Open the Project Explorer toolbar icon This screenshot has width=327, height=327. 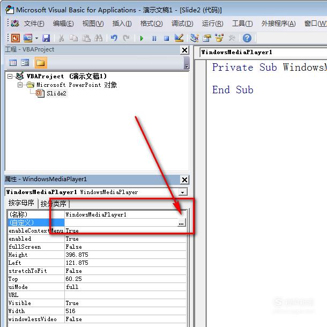click(x=195, y=38)
